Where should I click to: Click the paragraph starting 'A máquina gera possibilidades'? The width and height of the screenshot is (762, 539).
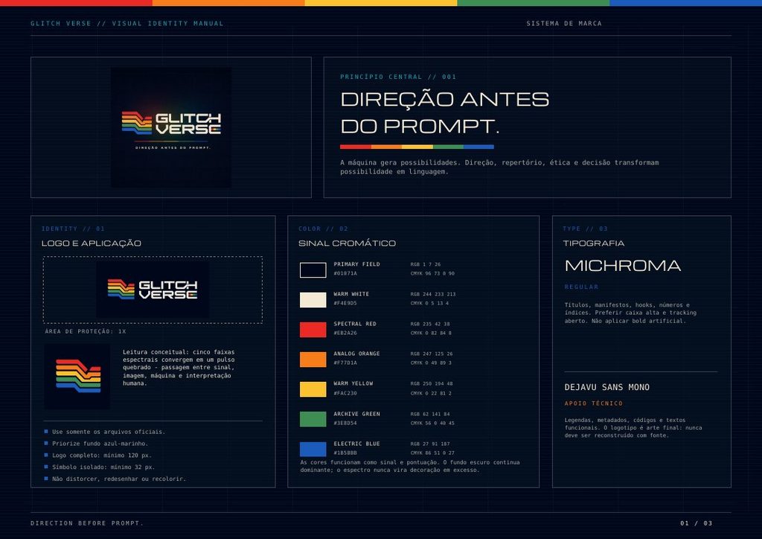499,168
